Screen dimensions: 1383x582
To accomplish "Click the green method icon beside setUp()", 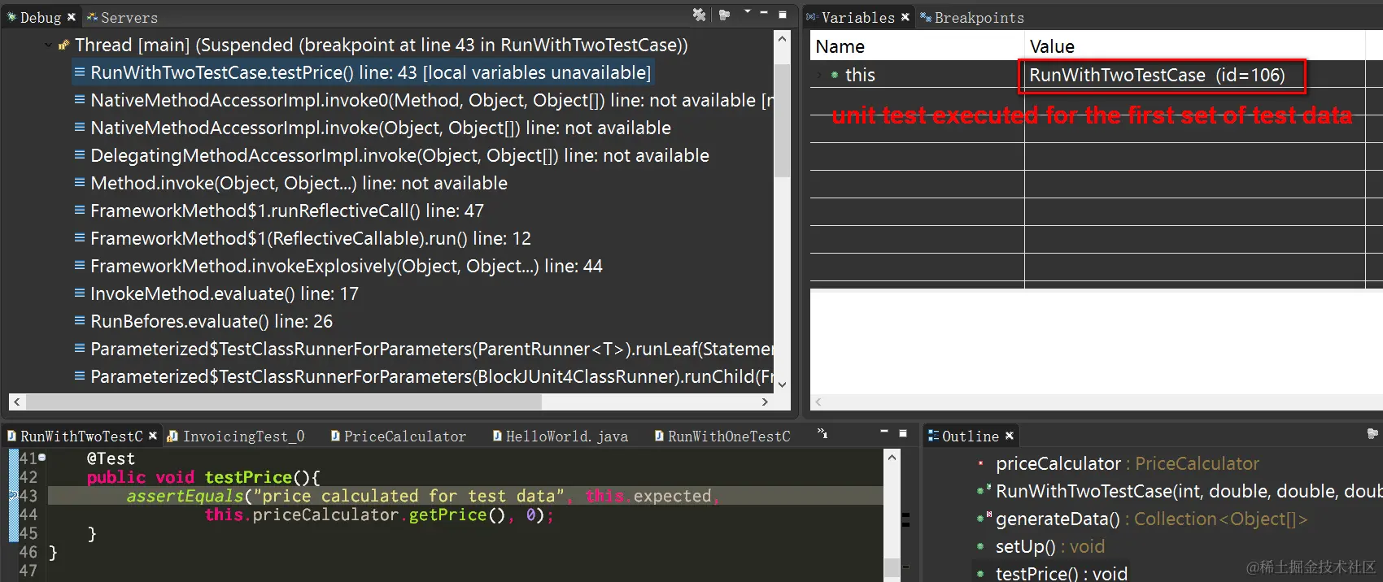I will coord(981,547).
